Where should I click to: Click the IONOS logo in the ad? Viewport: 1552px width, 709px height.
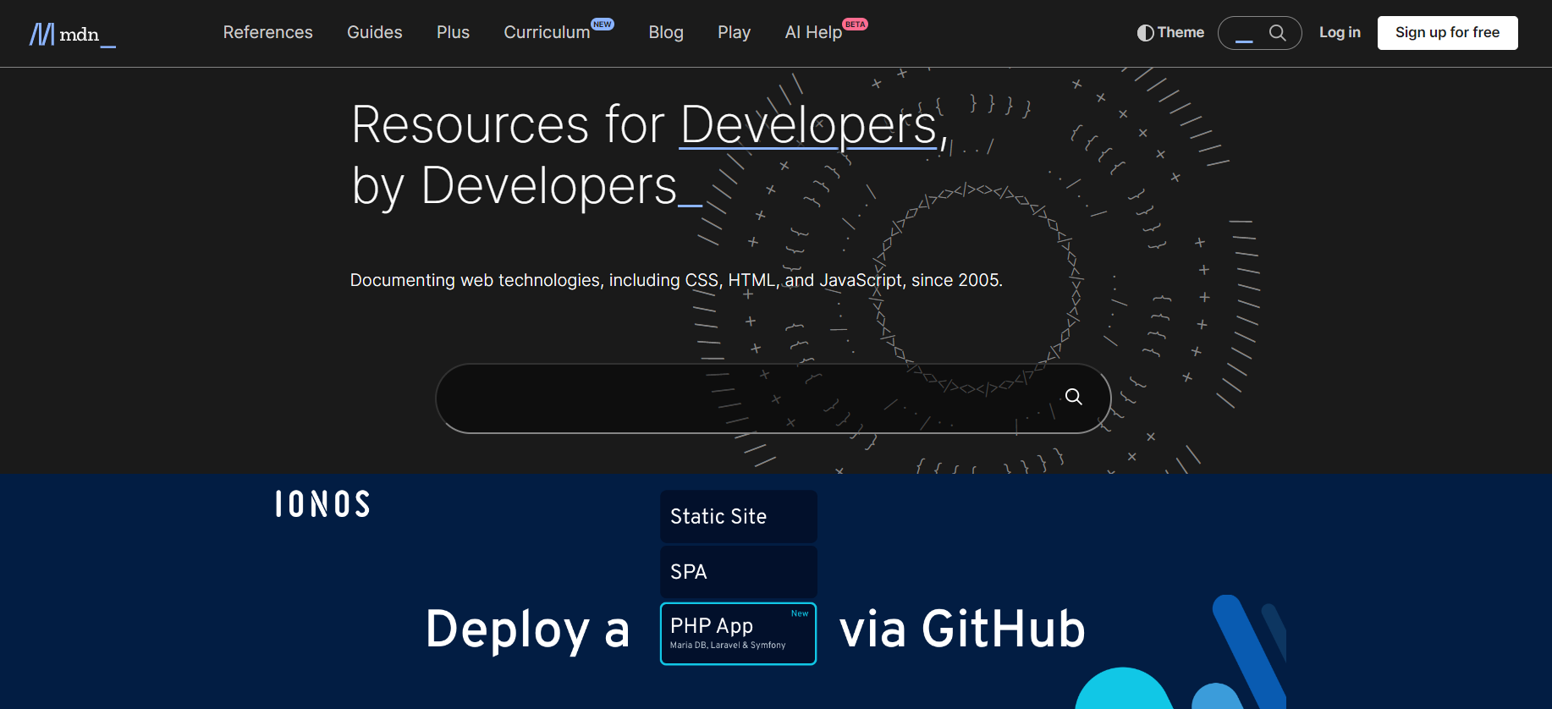(x=322, y=504)
